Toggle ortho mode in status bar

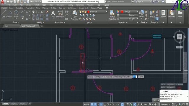[x=105, y=104]
